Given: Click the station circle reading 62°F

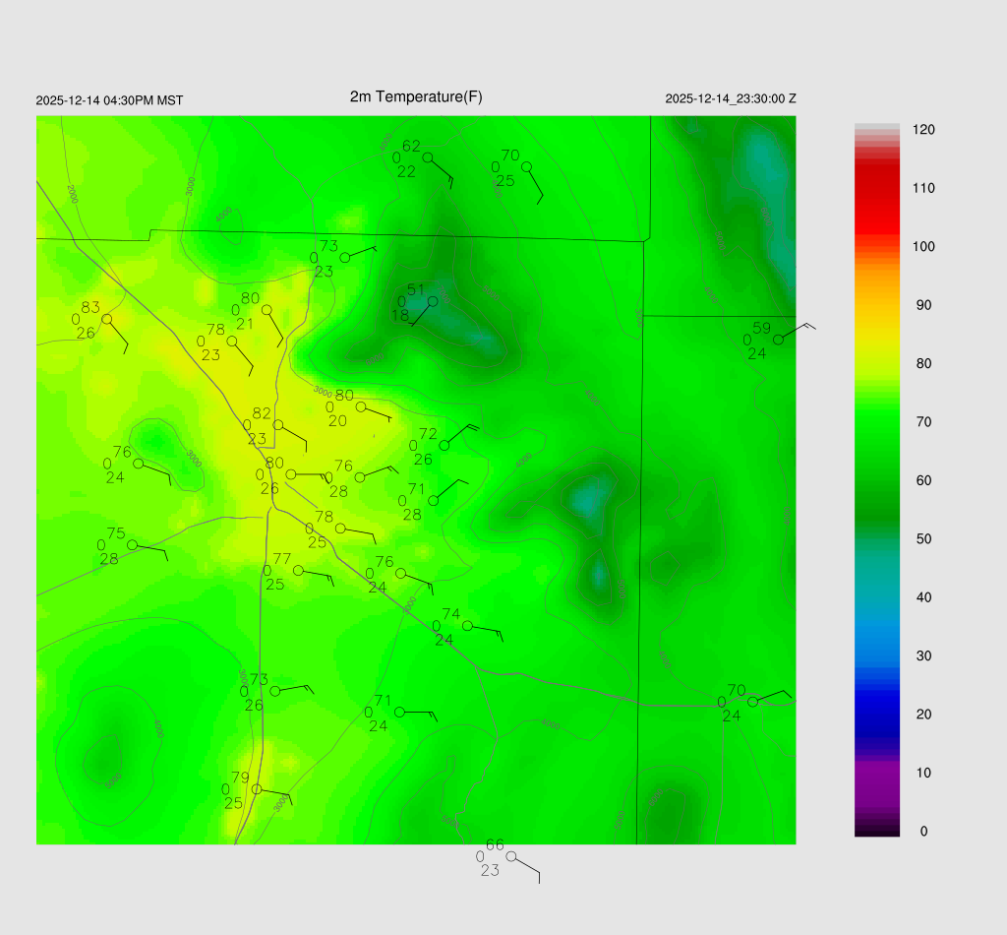Looking at the screenshot, I should click(428, 157).
